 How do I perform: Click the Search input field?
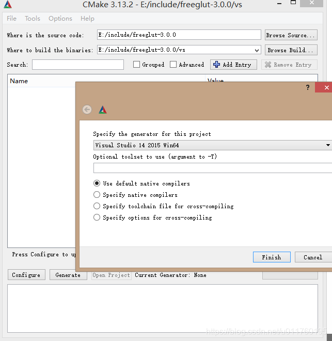click(78, 65)
